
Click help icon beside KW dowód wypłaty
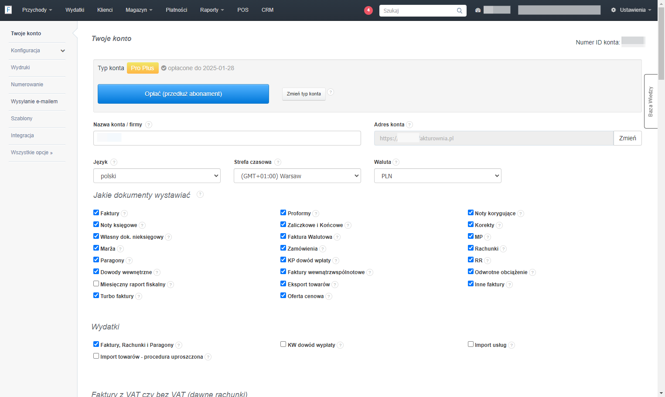[x=340, y=345]
